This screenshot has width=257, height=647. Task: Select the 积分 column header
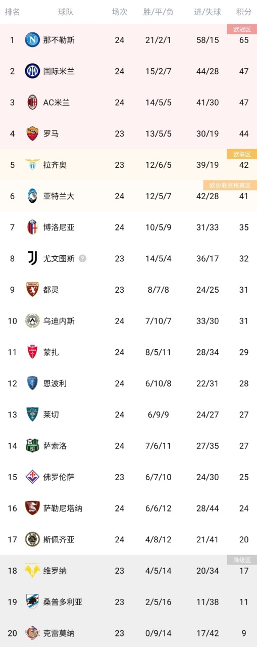pyautogui.click(x=244, y=12)
